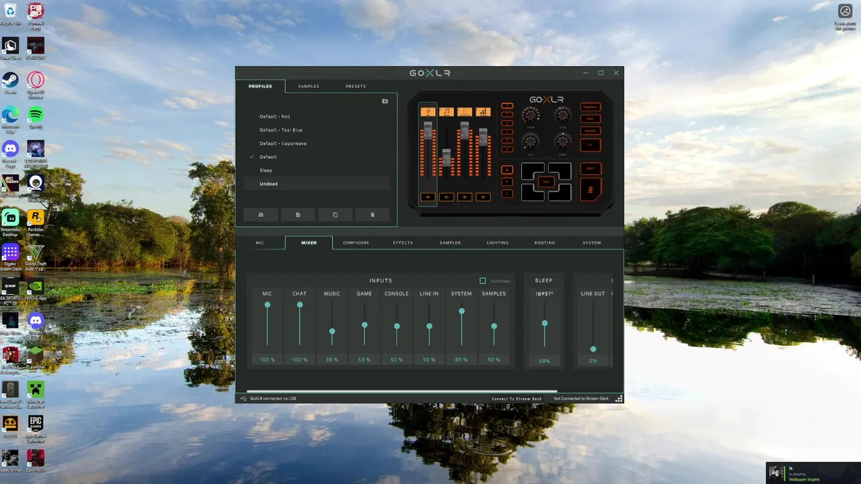Viewport: 861px width, 484px height.
Task: Select the Undead profile
Action: (x=317, y=184)
